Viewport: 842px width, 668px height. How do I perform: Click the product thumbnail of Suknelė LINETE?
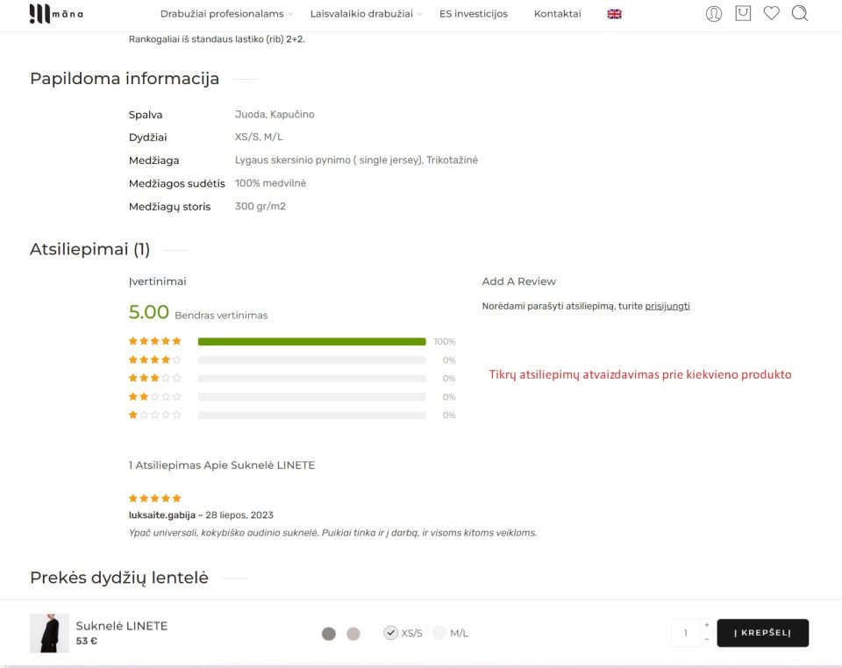[x=49, y=632]
